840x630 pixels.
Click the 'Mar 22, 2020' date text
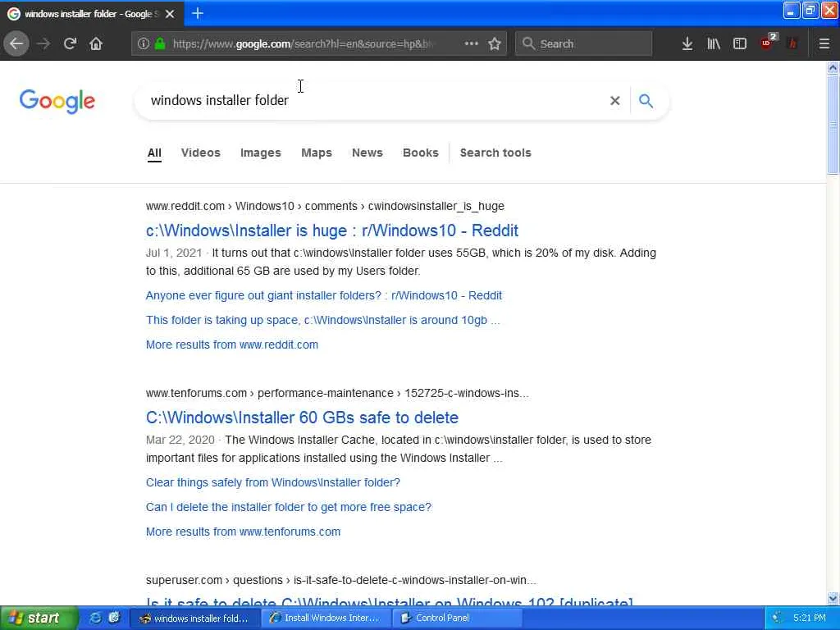point(180,440)
